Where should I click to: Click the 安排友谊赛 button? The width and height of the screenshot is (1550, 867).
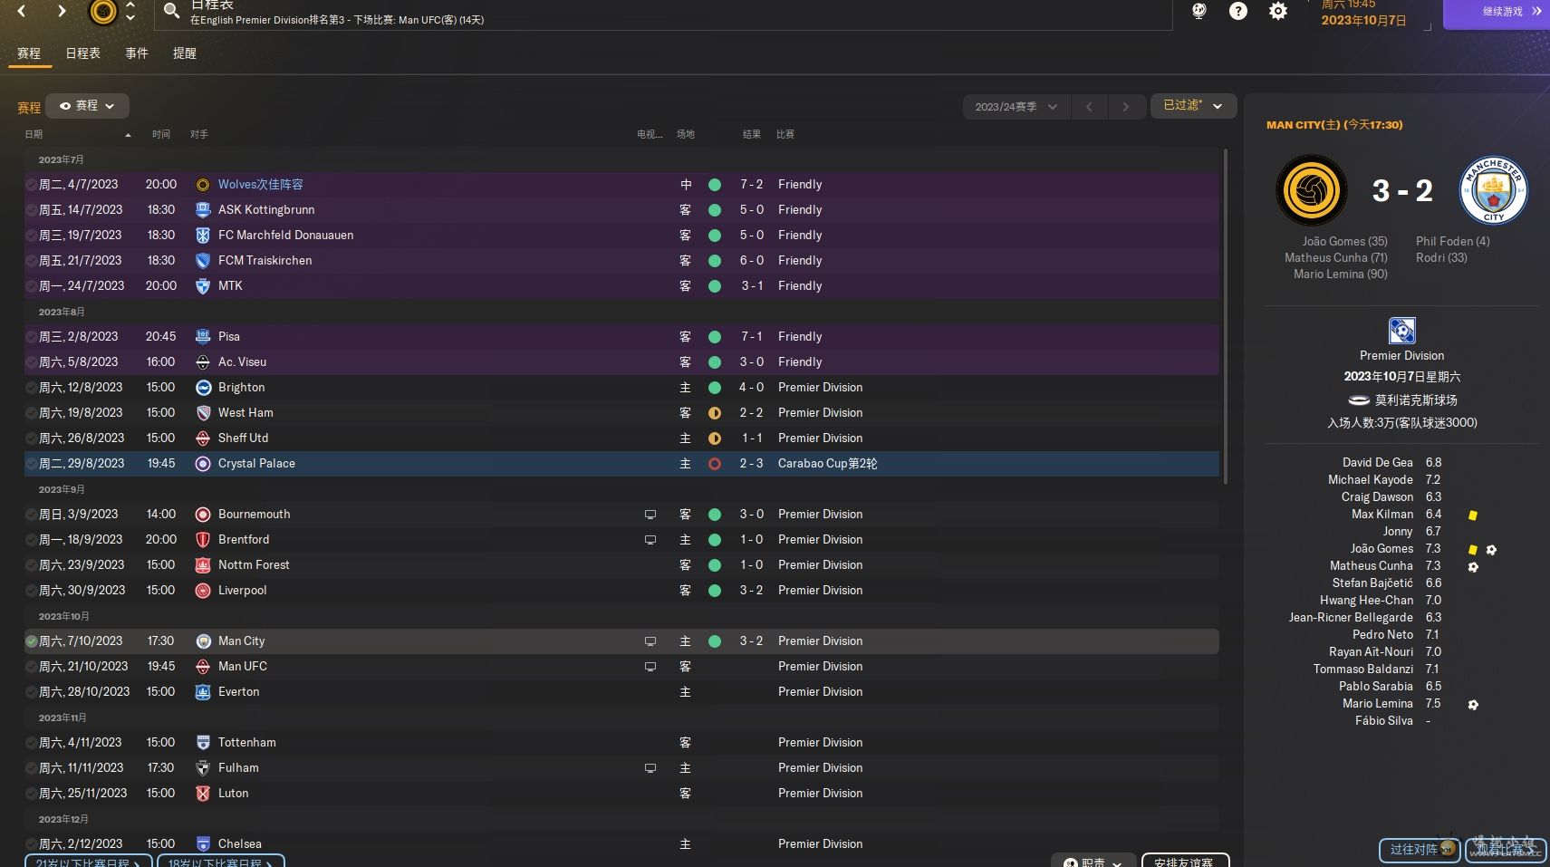pos(1185,861)
